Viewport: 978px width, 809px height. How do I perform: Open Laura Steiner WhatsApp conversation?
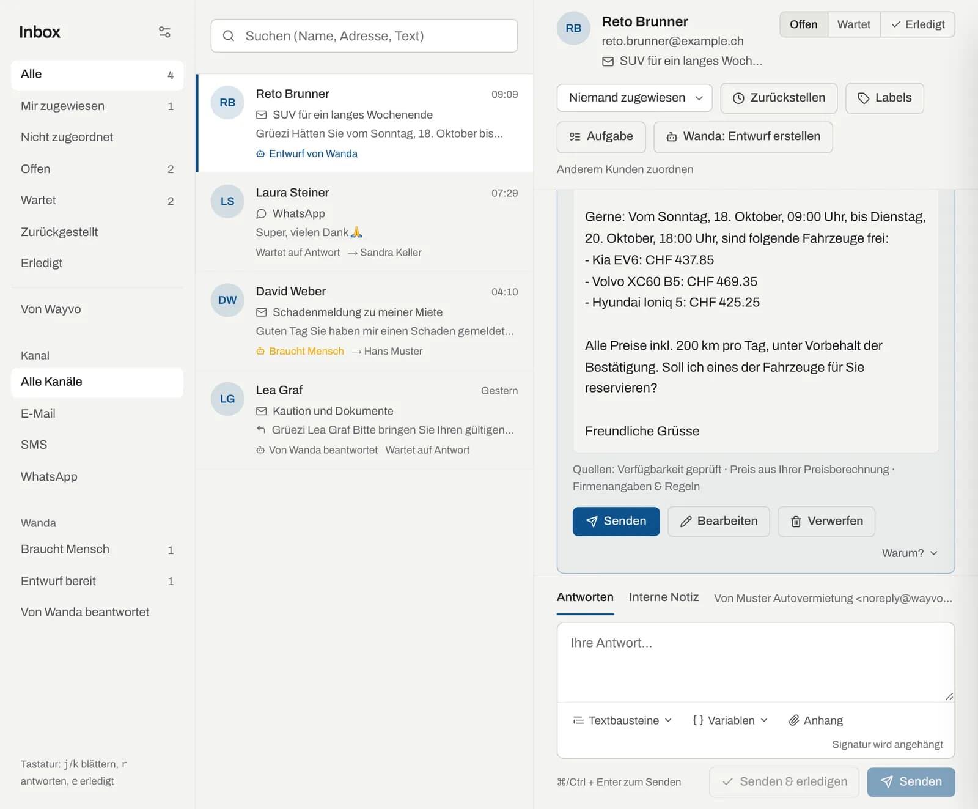[x=364, y=222]
